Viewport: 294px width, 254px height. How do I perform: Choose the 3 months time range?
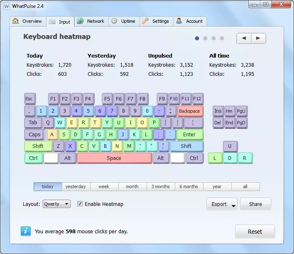tap(161, 186)
